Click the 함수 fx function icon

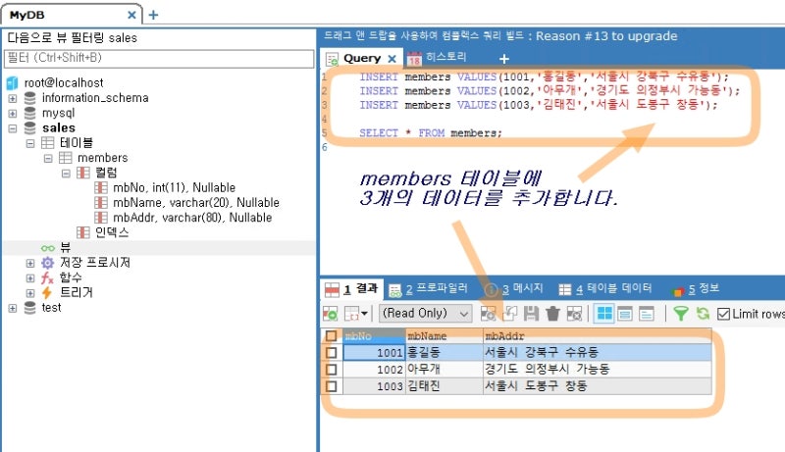pos(47,278)
